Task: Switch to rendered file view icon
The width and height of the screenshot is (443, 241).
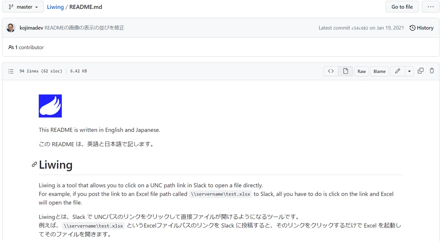Action: click(346, 71)
